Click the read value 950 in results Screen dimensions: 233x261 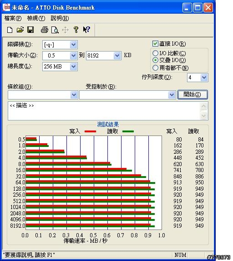199,183
